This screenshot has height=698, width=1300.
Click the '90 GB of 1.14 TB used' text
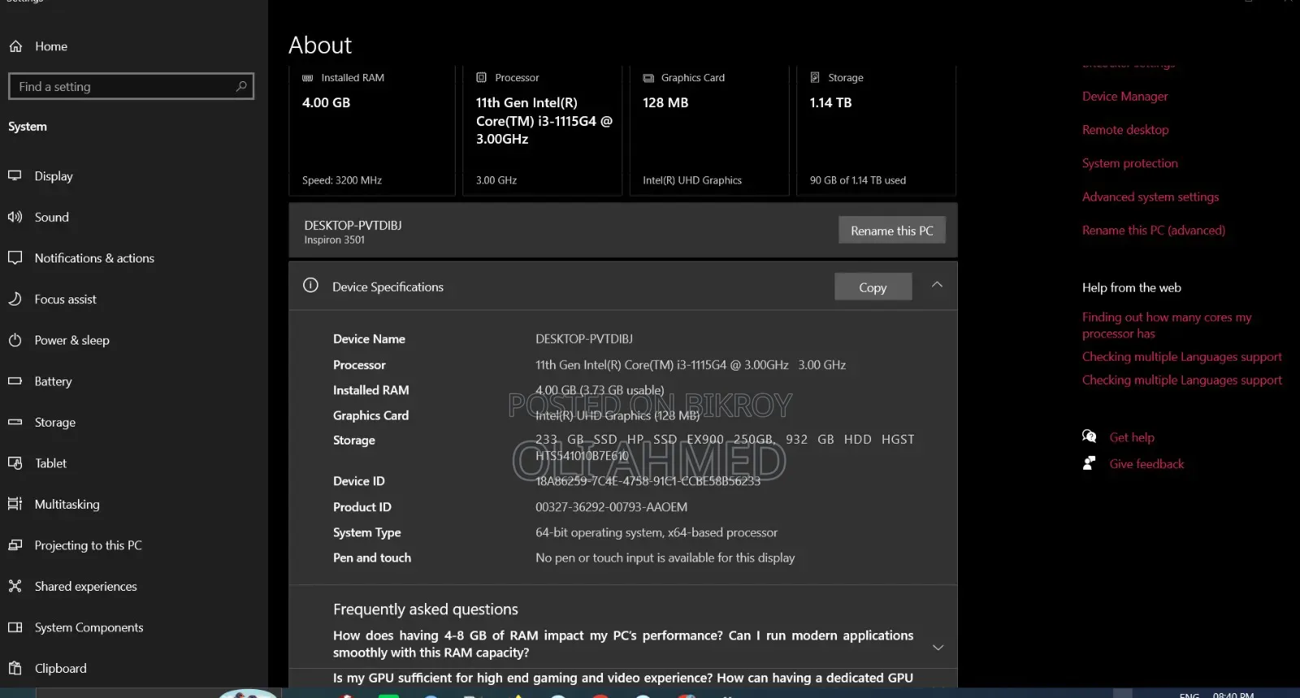(x=857, y=180)
